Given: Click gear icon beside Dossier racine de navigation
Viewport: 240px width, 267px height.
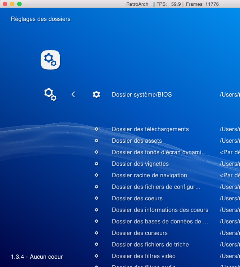Looking at the screenshot, I should point(96,175).
